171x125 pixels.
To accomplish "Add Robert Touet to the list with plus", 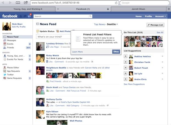I will [125, 68].
